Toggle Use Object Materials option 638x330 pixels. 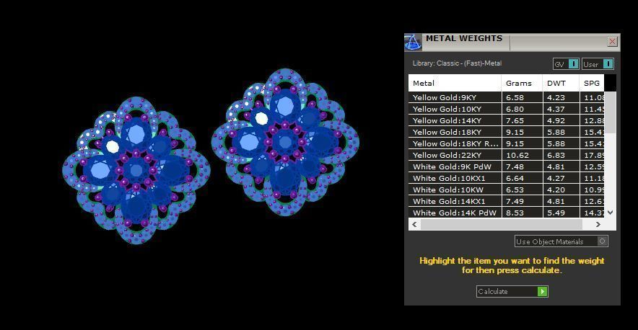(561, 241)
